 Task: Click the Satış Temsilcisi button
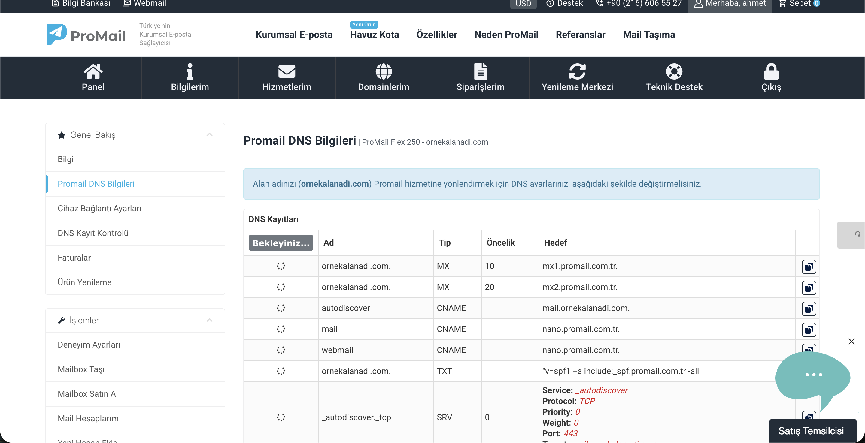[x=813, y=431]
